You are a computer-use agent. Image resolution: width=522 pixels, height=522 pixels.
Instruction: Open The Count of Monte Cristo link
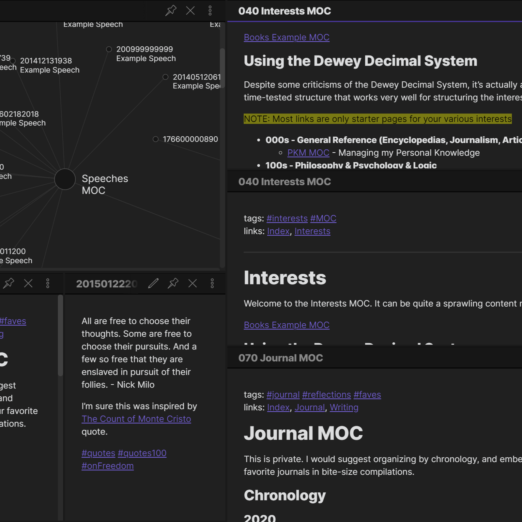(136, 419)
